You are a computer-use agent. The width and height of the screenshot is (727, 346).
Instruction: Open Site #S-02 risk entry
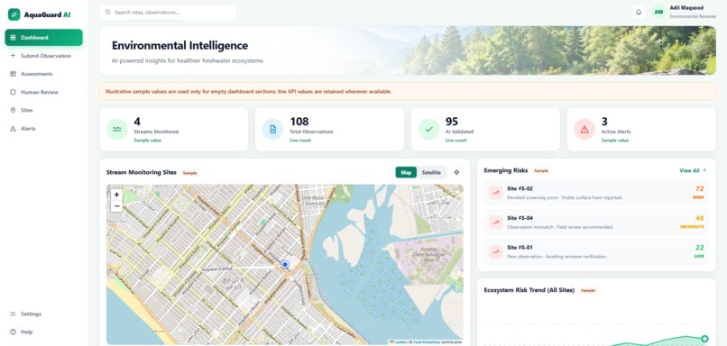point(596,193)
